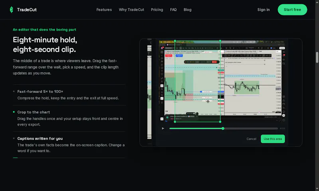This screenshot has width=319, height=191.
Task: Click the TradeCut brand name
Action: coord(27,10)
